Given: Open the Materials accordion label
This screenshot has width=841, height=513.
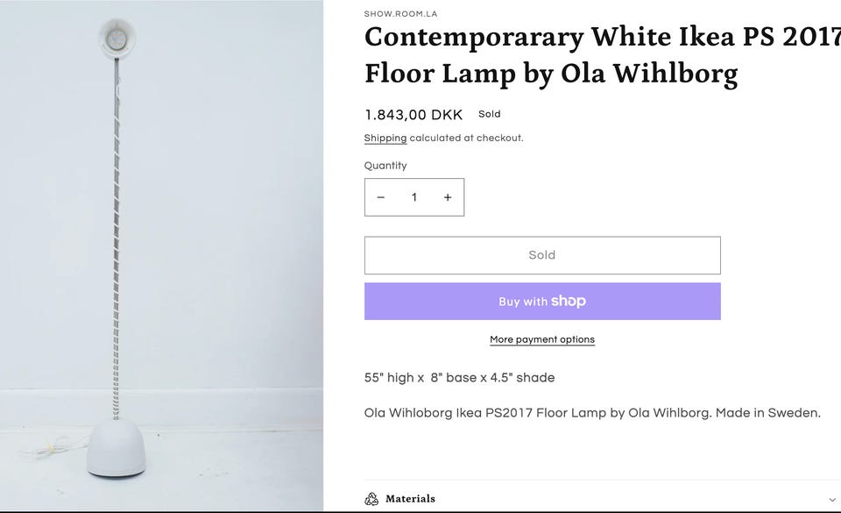Looking at the screenshot, I should click(x=410, y=499).
